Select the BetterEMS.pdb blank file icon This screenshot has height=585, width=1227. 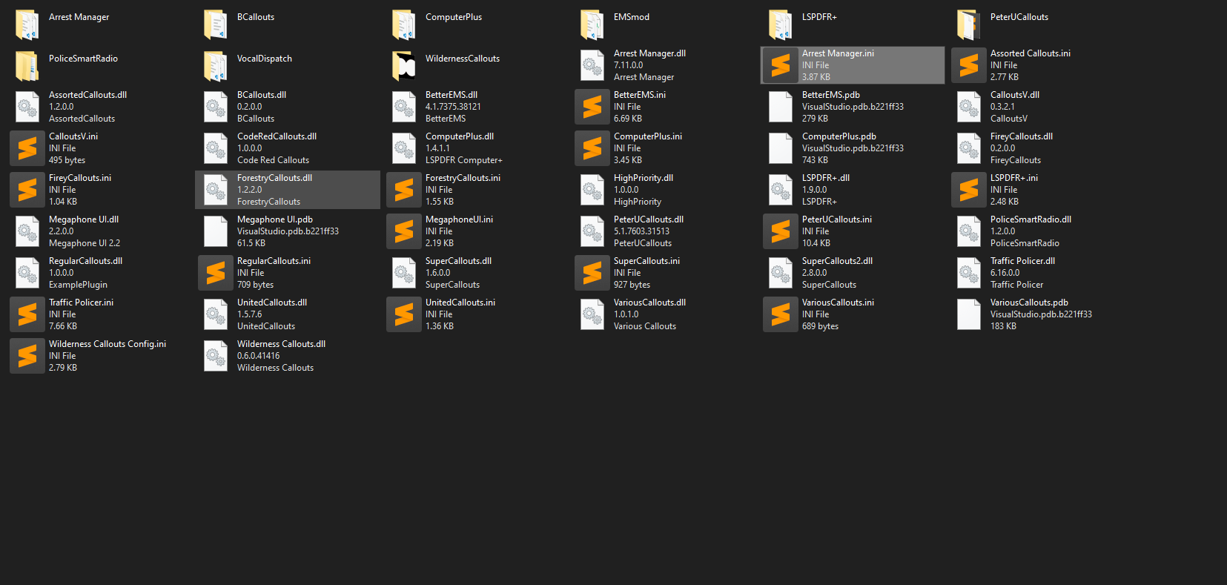(x=781, y=107)
